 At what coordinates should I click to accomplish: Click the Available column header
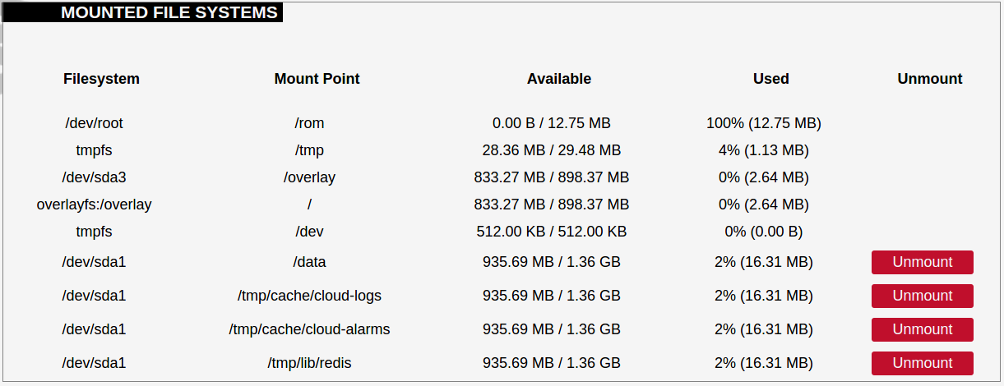(559, 79)
